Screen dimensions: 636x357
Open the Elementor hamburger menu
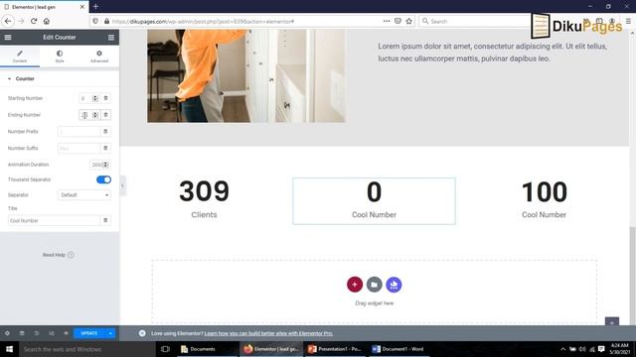coord(8,38)
